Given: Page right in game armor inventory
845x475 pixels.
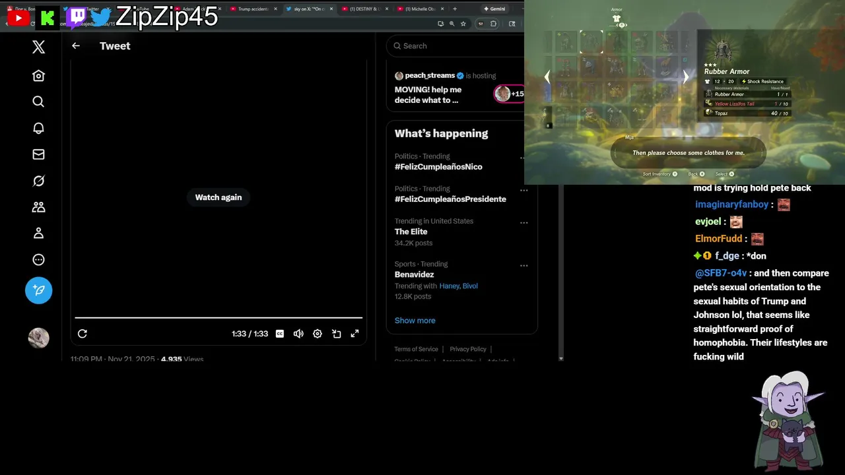Looking at the screenshot, I should tap(686, 77).
